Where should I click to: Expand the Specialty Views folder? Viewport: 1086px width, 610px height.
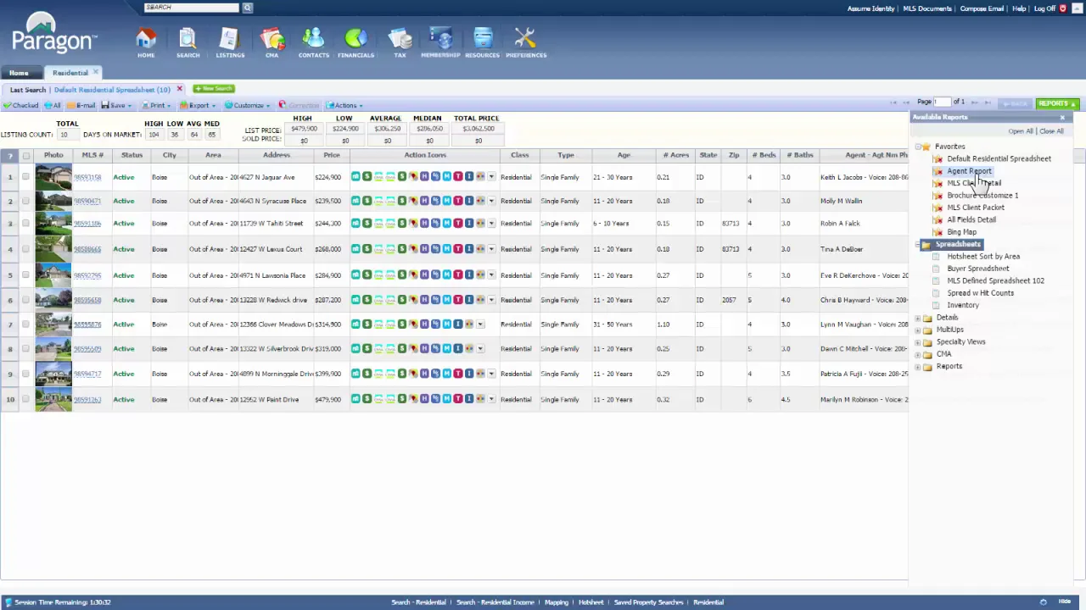(x=917, y=342)
